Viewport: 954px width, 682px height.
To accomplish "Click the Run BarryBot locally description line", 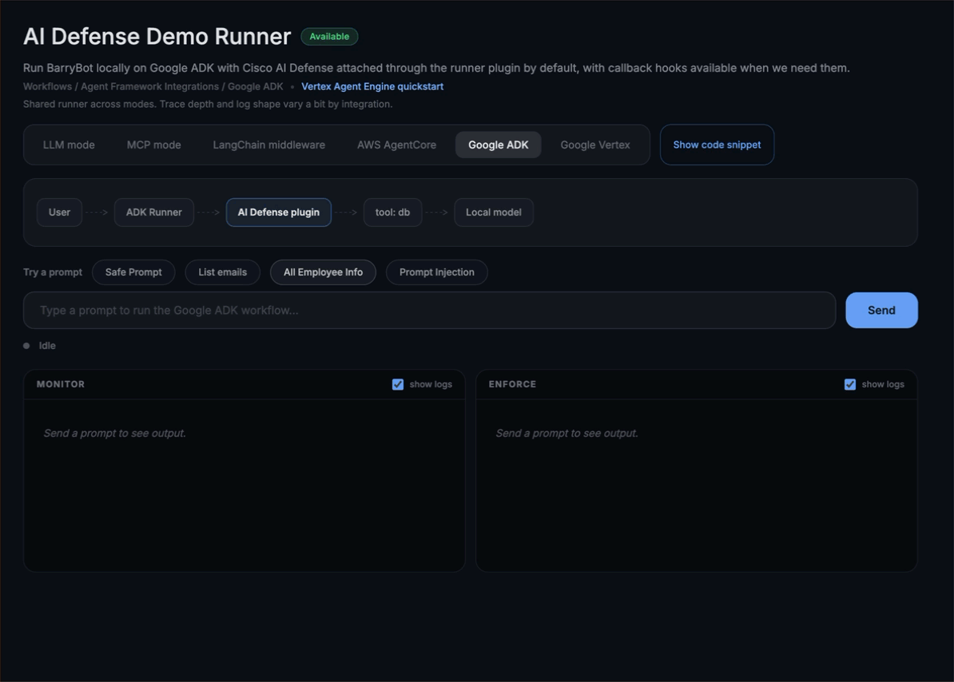I will click(436, 68).
